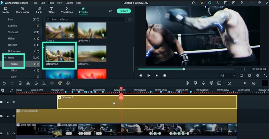
Task: Click the fullscreen preview icon
Action: (x=265, y=76)
